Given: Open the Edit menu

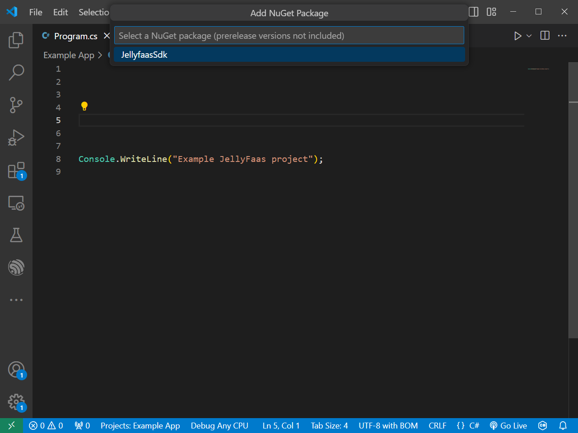Looking at the screenshot, I should (61, 12).
